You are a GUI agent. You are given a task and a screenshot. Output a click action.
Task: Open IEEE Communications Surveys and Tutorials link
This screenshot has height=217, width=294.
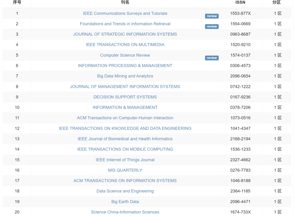(x=125, y=14)
